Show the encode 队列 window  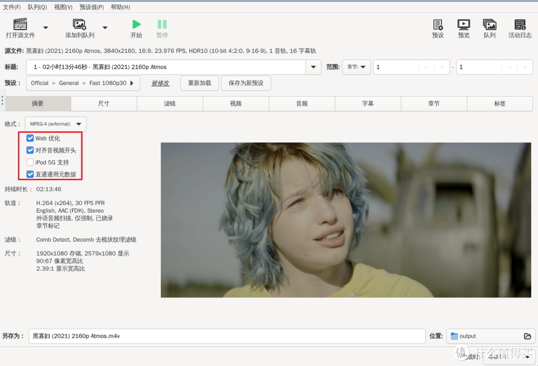click(x=489, y=28)
